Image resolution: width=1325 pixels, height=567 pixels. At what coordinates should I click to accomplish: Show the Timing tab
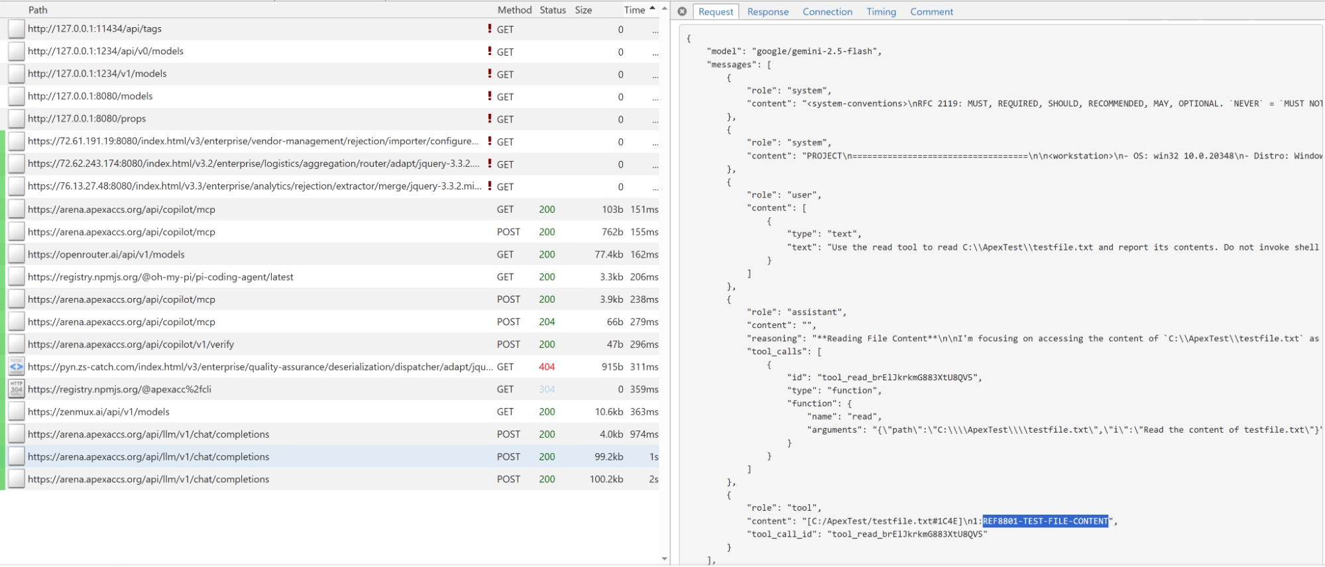(x=881, y=11)
